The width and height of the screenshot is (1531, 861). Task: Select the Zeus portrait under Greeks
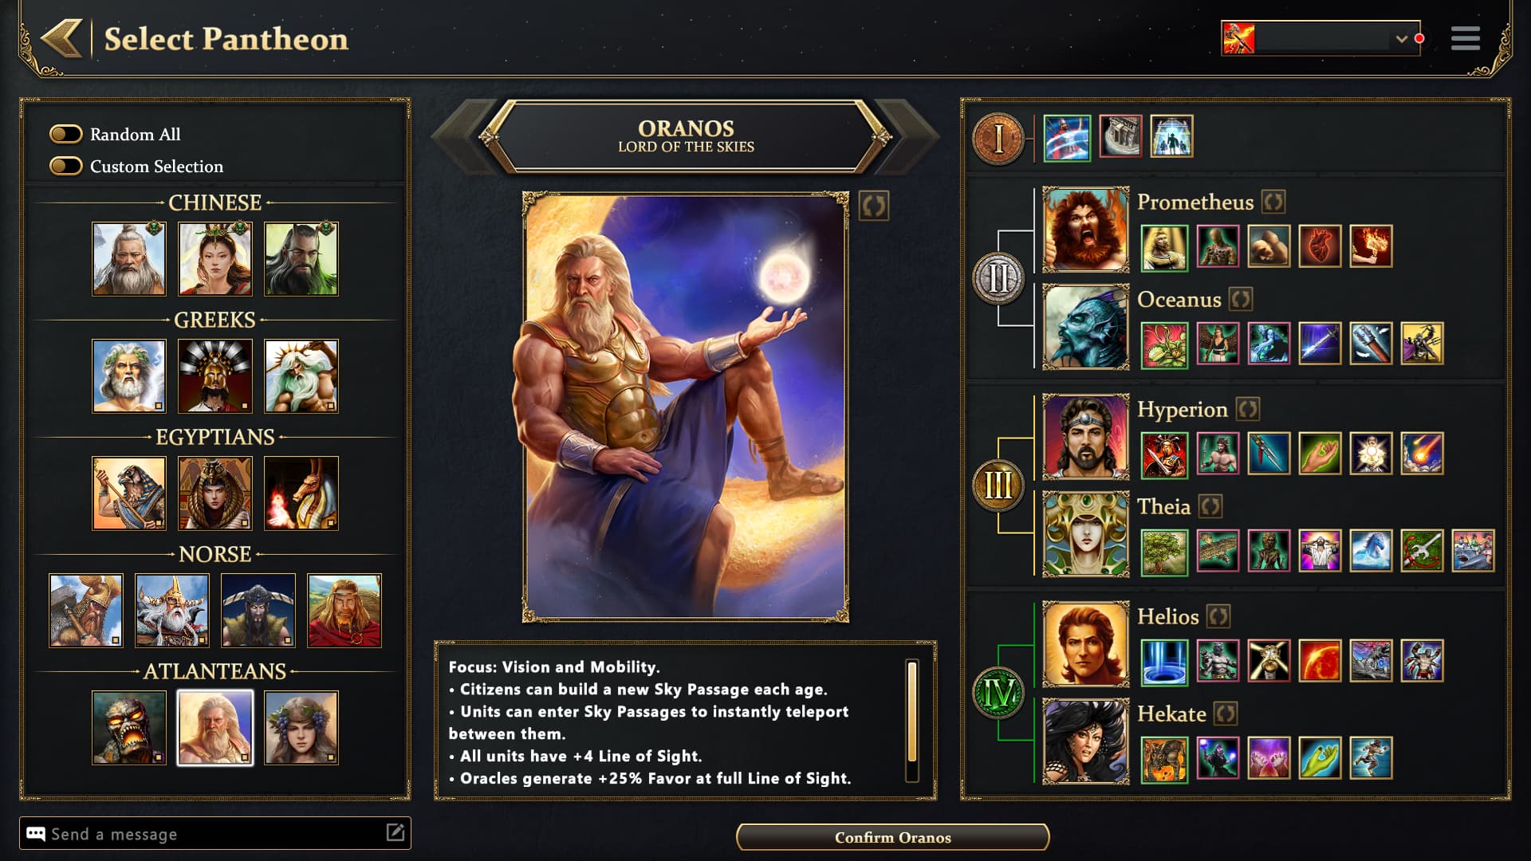129,376
